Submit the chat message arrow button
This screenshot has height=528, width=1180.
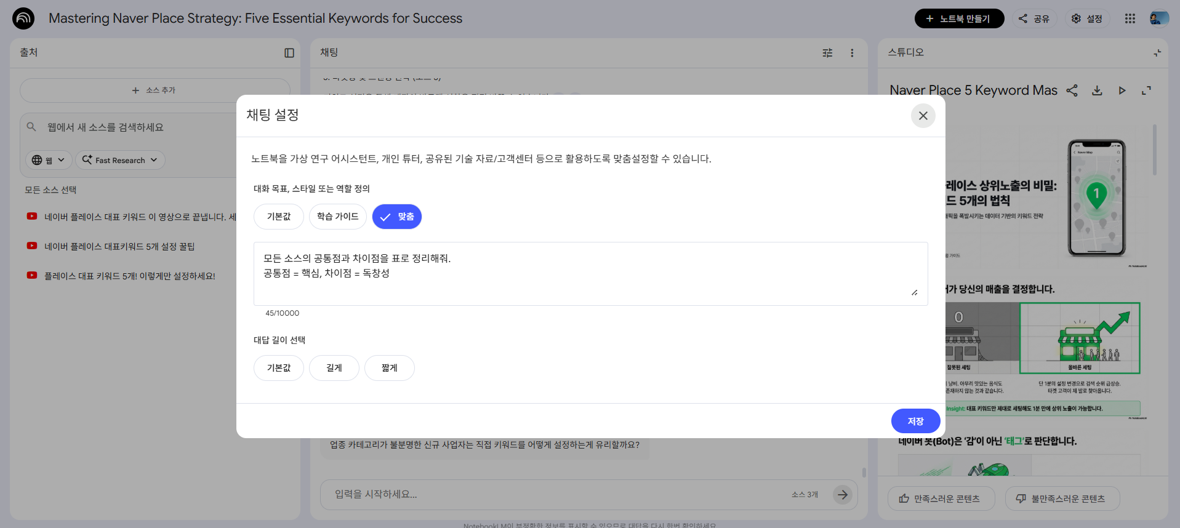843,494
